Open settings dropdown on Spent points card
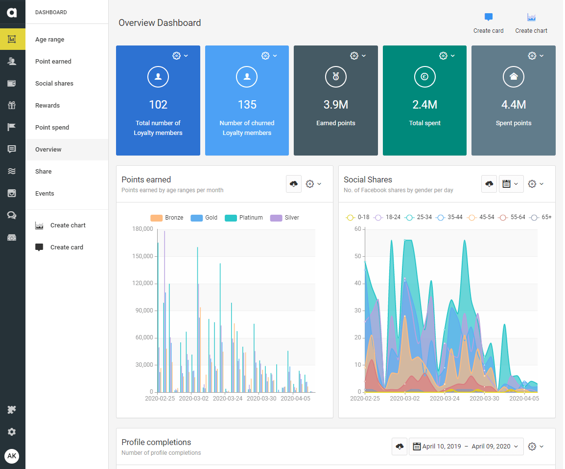 coord(536,56)
